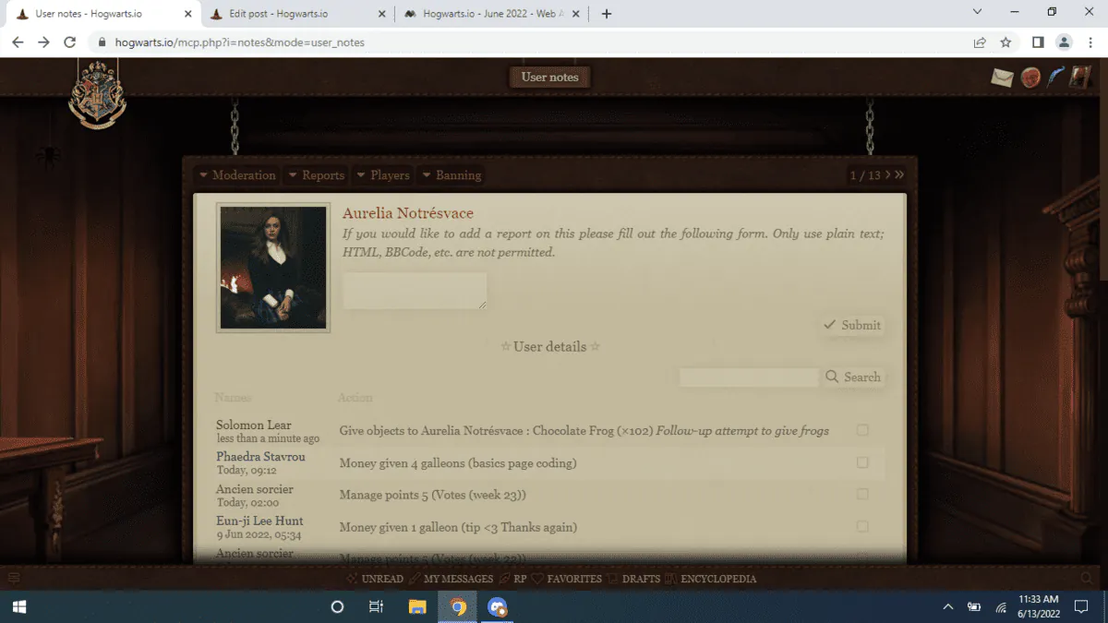This screenshot has height=623, width=1108.
Task: Open the tab search chevron in Chrome
Action: click(978, 12)
